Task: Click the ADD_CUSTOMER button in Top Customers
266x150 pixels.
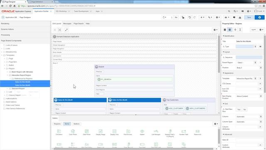Action: point(174,108)
